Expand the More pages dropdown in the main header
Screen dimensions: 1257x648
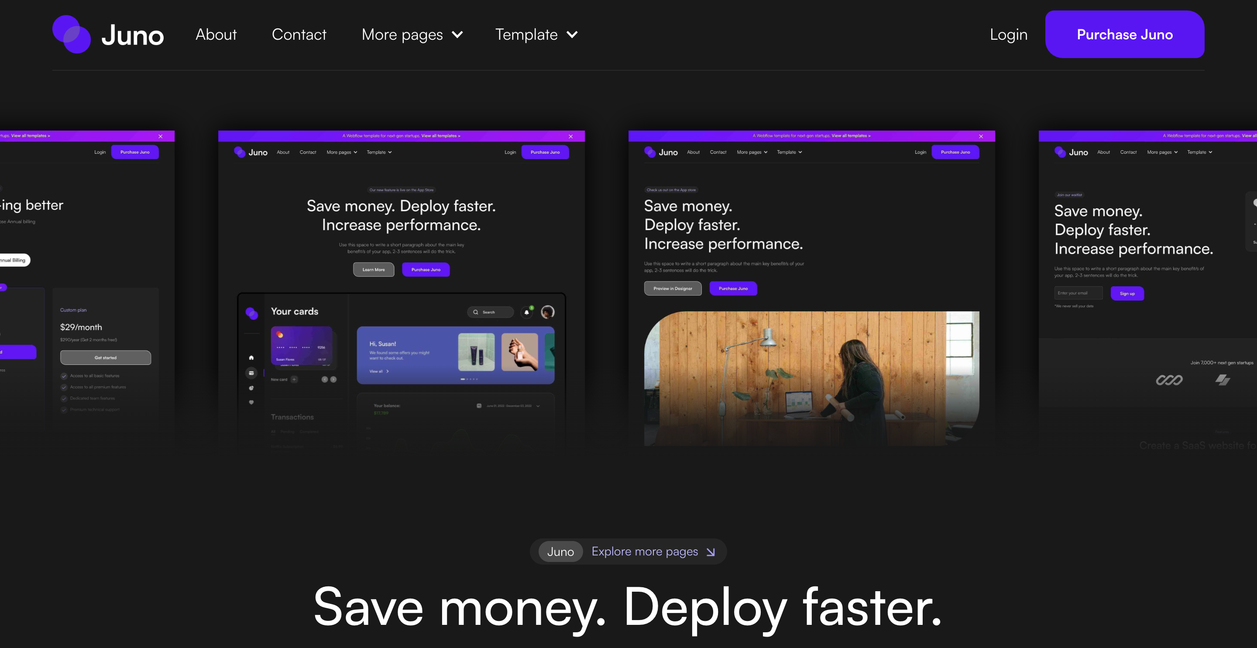tap(412, 34)
